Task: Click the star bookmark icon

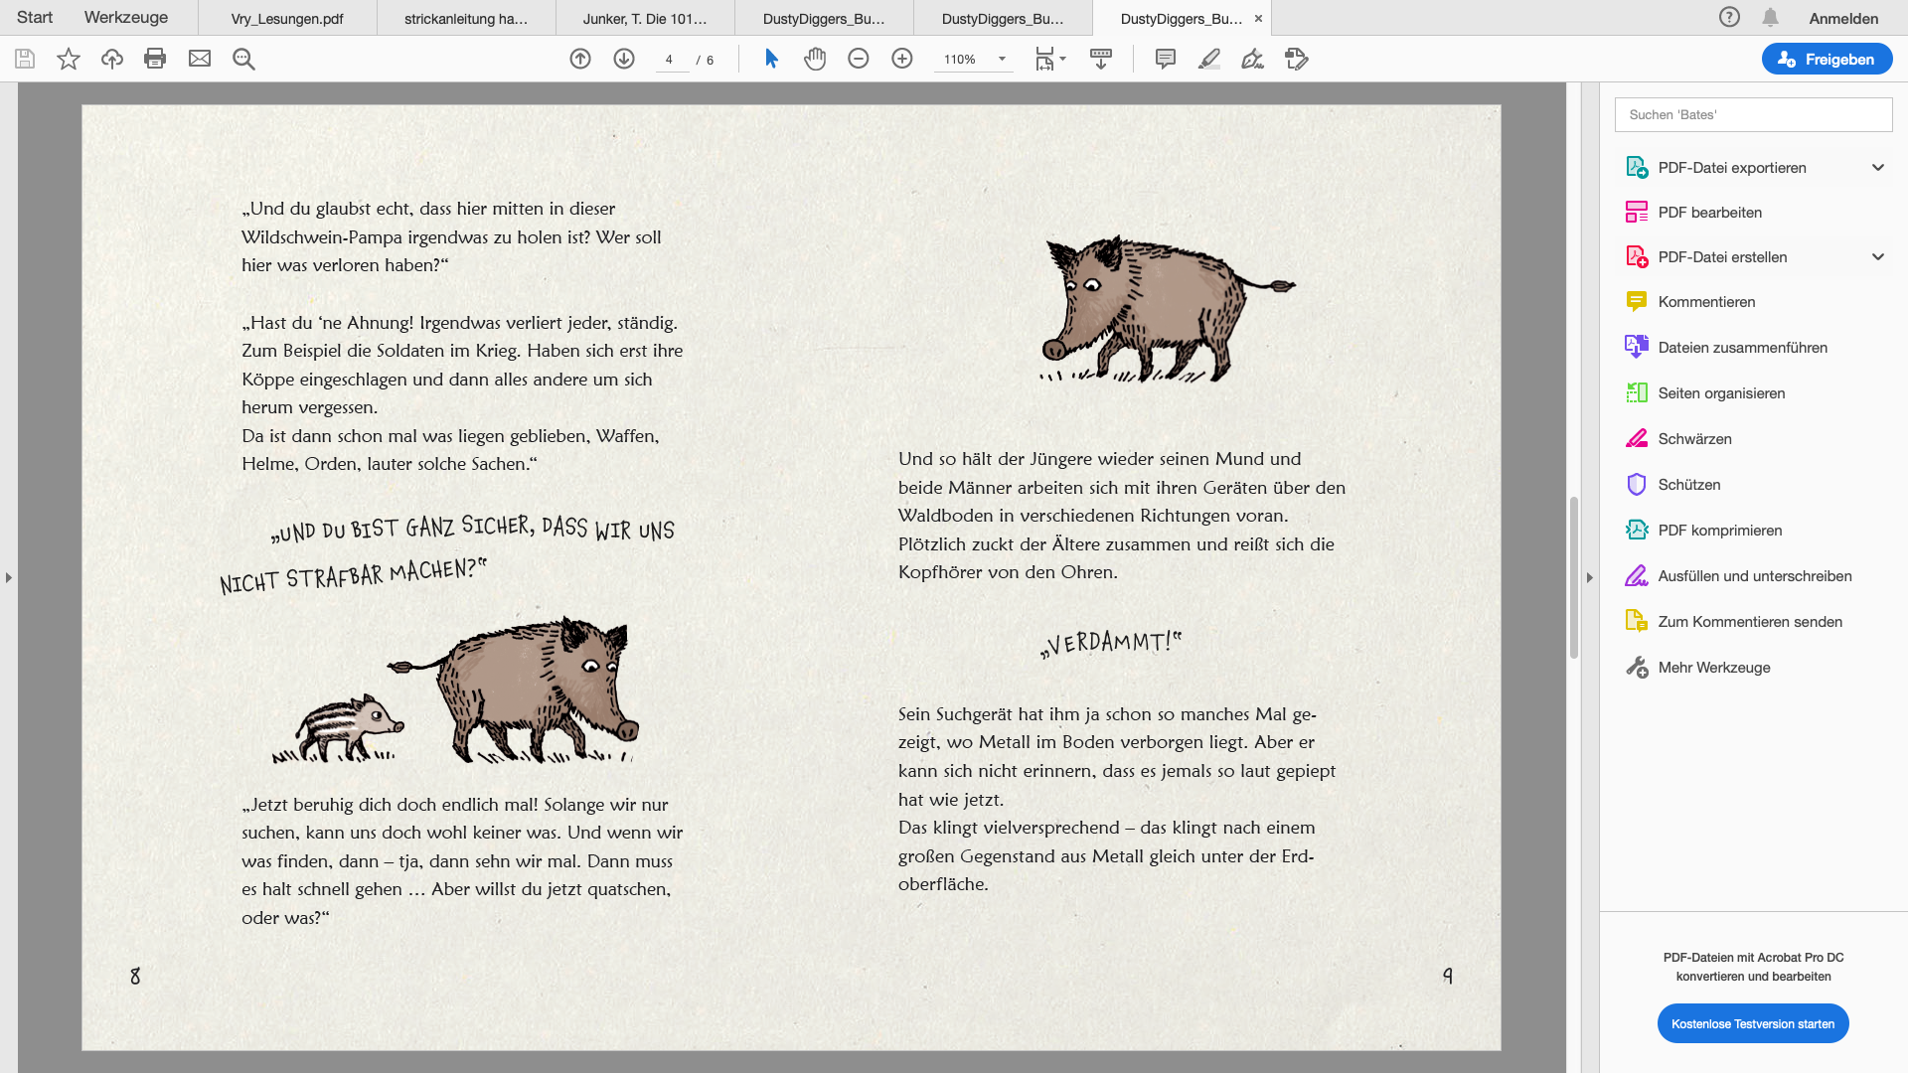Action: coord(69,59)
